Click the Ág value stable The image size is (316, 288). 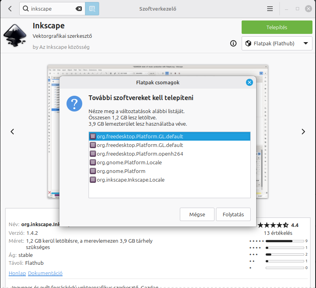[26, 255]
